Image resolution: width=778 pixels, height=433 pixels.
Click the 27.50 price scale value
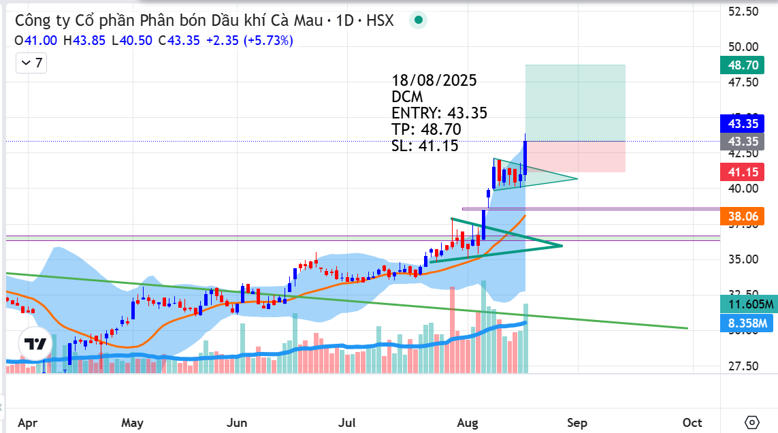click(743, 366)
